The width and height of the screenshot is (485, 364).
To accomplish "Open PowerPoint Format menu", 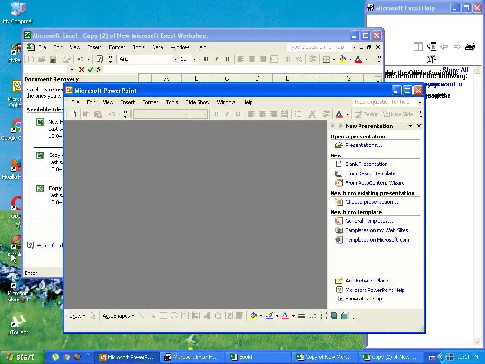I will tap(150, 102).
